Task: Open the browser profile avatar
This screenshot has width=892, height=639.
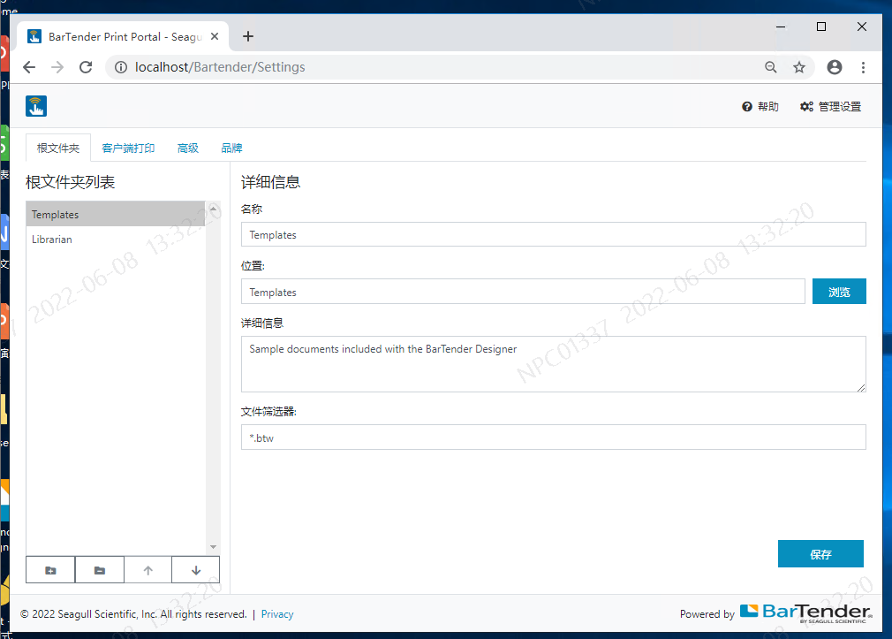Action: [x=834, y=66]
